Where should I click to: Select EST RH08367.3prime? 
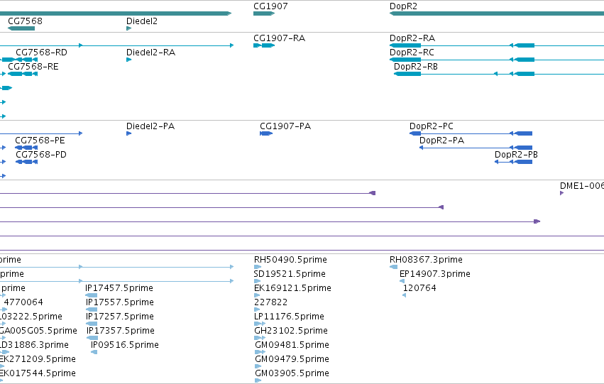[426, 260]
